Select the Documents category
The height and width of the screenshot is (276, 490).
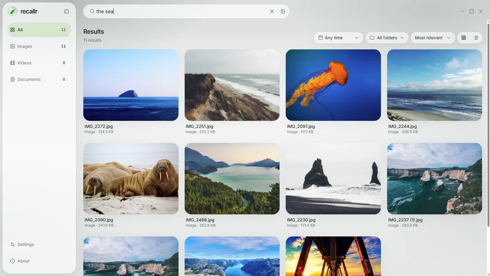(x=39, y=79)
